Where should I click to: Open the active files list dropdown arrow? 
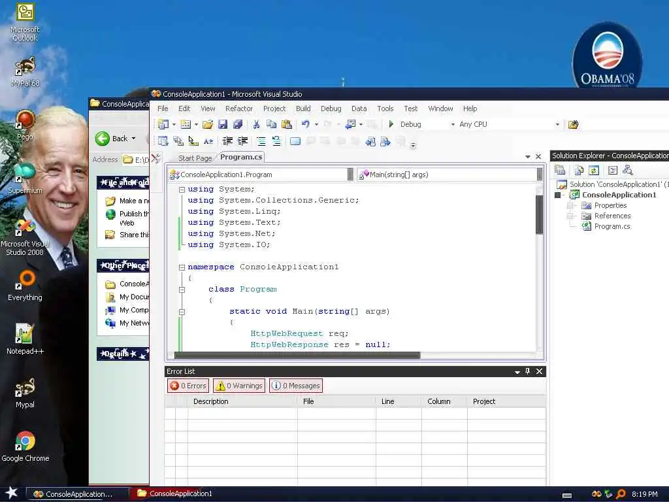[x=528, y=157]
